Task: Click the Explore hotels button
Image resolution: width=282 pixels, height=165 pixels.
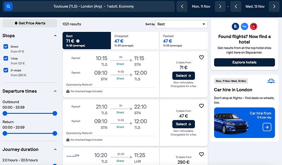Action: 244,62
